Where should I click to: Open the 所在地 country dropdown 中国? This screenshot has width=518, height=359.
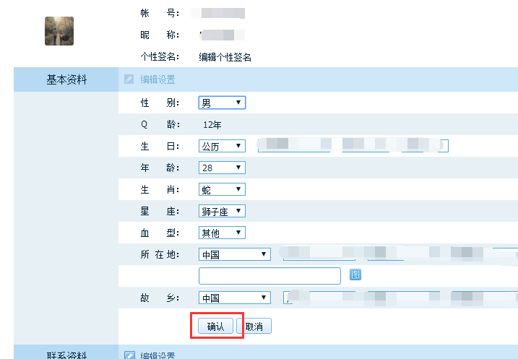pyautogui.click(x=234, y=255)
